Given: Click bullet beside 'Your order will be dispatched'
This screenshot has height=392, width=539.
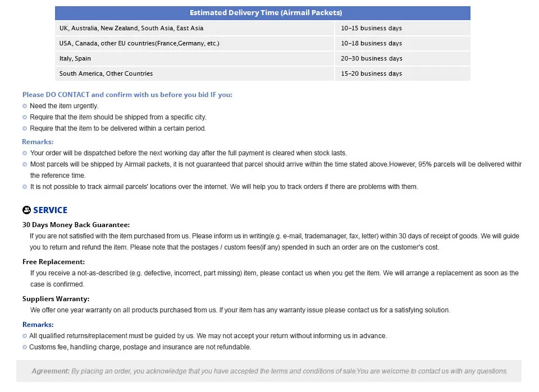Looking at the screenshot, I should click(25, 153).
